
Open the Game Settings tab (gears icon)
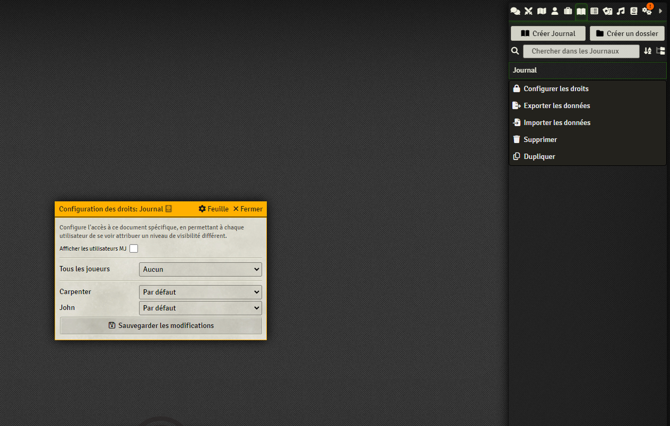point(647,11)
